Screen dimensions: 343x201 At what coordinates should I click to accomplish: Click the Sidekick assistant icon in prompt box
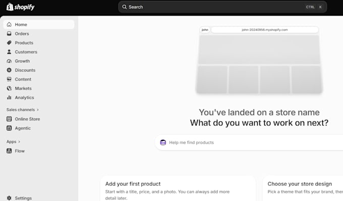[163, 143]
